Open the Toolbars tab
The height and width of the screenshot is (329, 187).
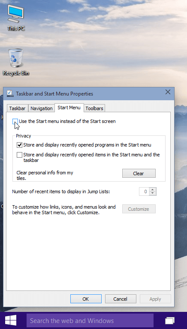point(94,108)
